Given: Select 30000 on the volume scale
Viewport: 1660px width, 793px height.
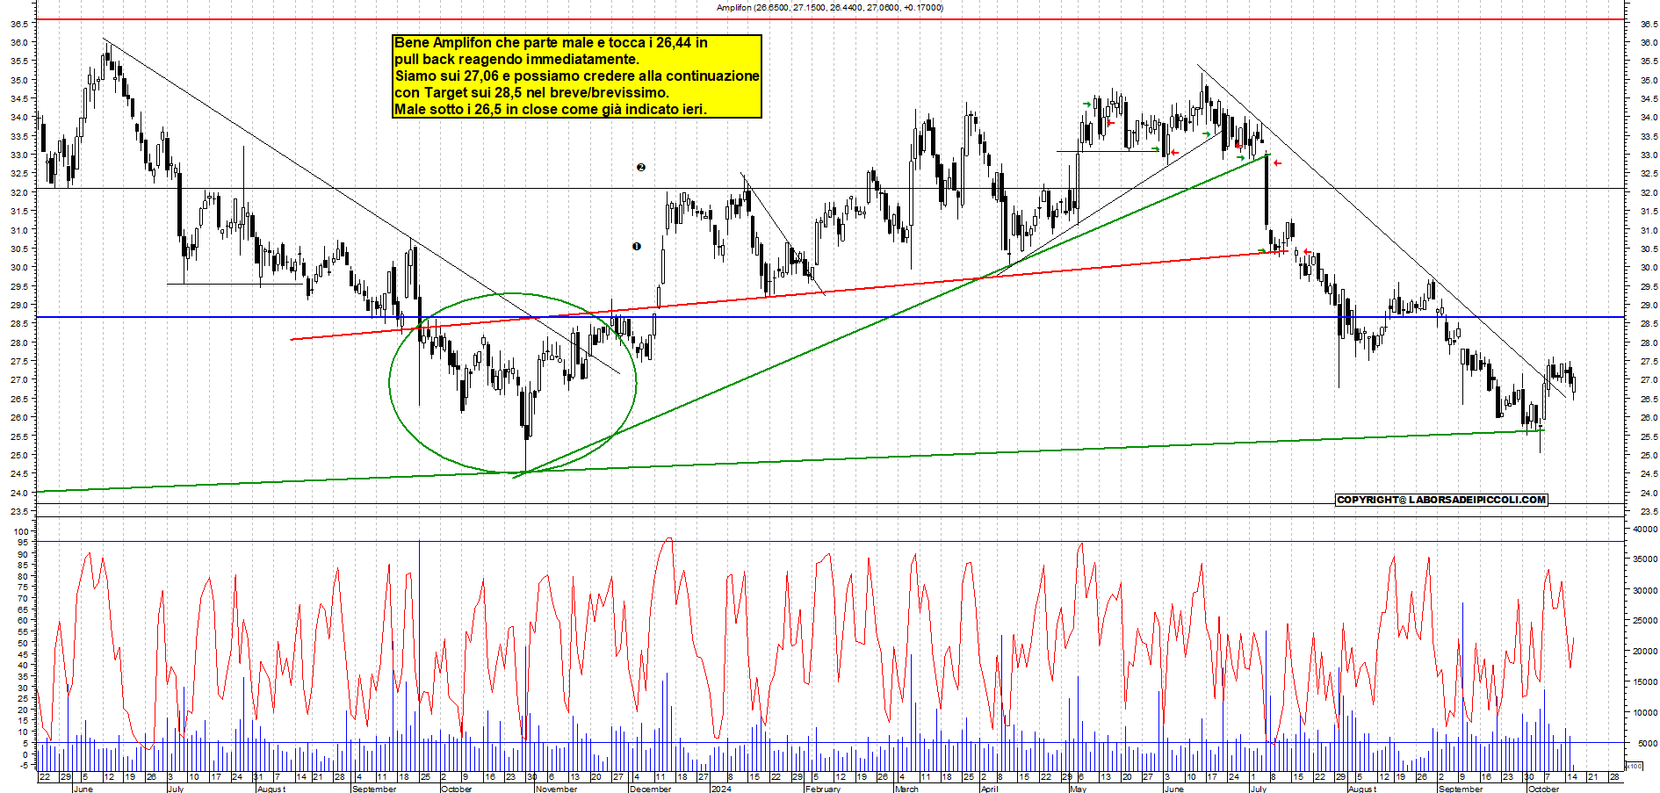Looking at the screenshot, I should pyautogui.click(x=1645, y=590).
